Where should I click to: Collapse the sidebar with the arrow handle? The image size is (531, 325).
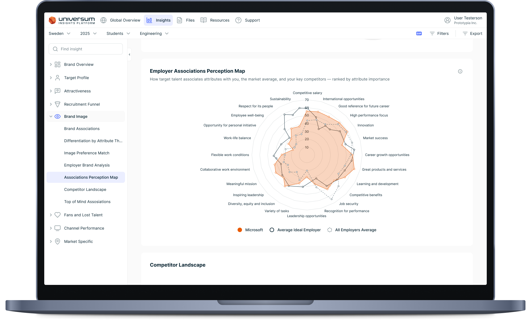coord(129,54)
